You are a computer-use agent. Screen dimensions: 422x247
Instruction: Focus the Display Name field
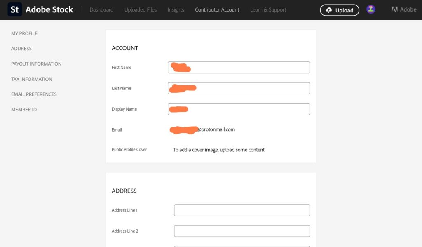[x=239, y=109]
